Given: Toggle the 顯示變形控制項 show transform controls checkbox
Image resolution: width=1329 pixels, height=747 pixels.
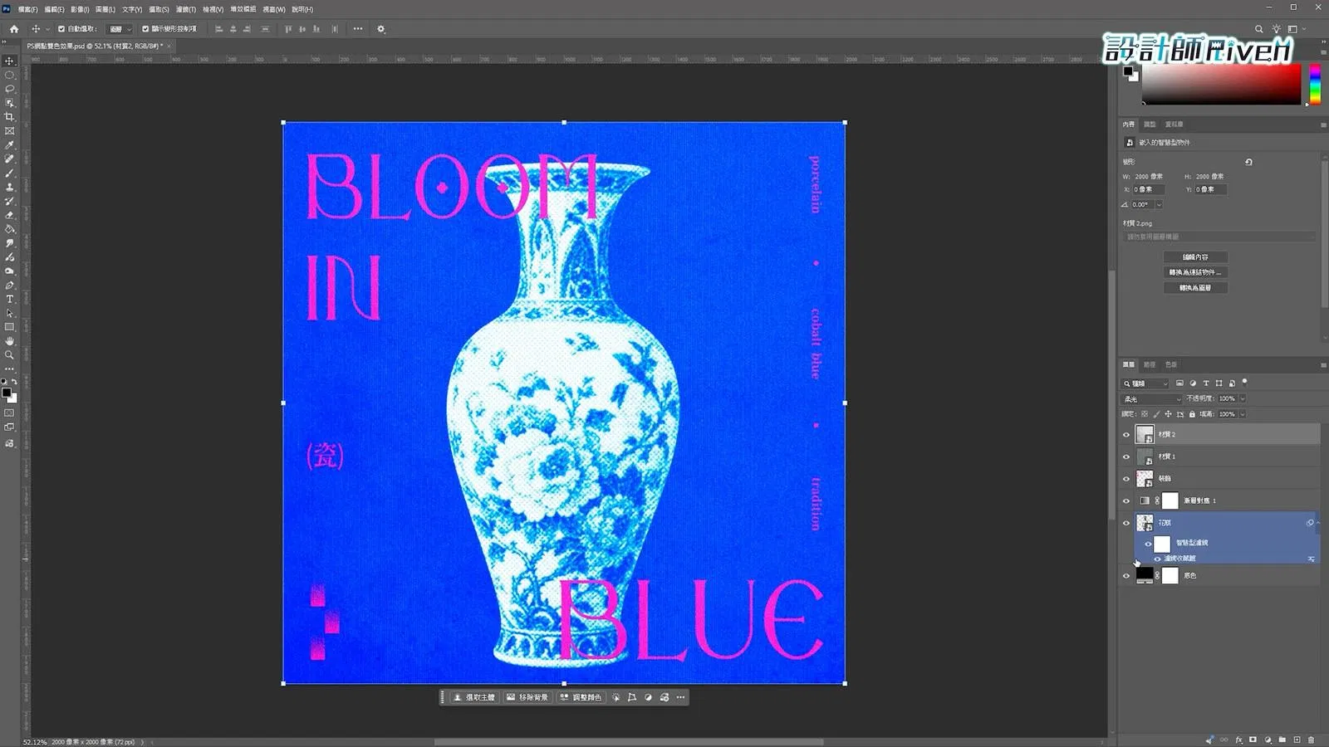Looking at the screenshot, I should click(145, 29).
